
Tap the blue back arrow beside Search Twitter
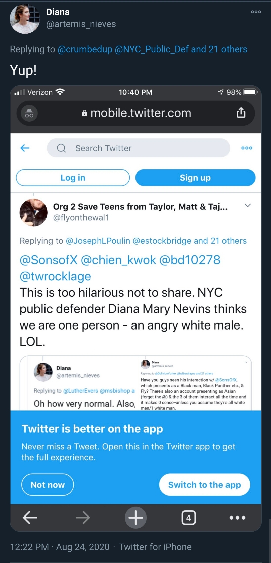click(25, 148)
